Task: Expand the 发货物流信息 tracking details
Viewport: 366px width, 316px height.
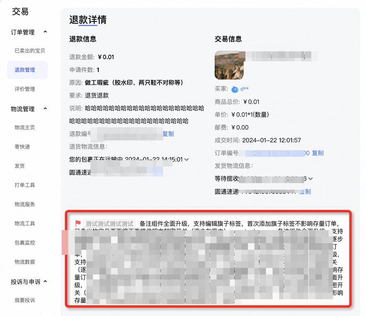Action: coord(311,179)
